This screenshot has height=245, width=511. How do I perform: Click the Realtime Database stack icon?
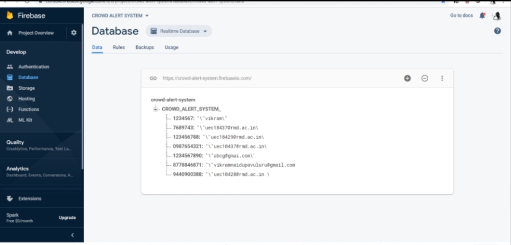pos(154,31)
